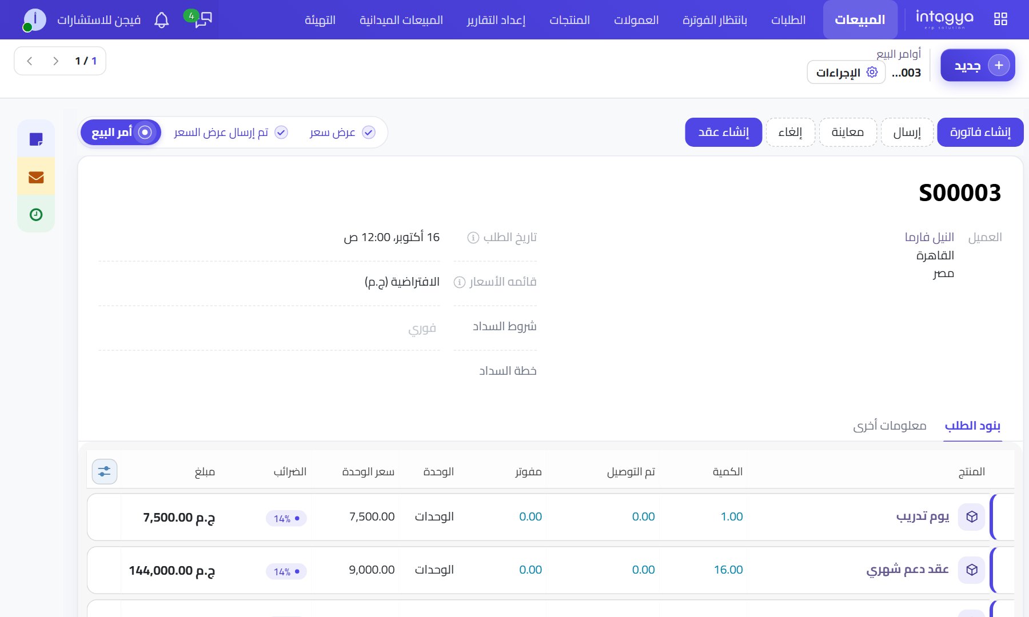Select the أمر البيع status stage
This screenshot has width=1029, height=617.
121,133
